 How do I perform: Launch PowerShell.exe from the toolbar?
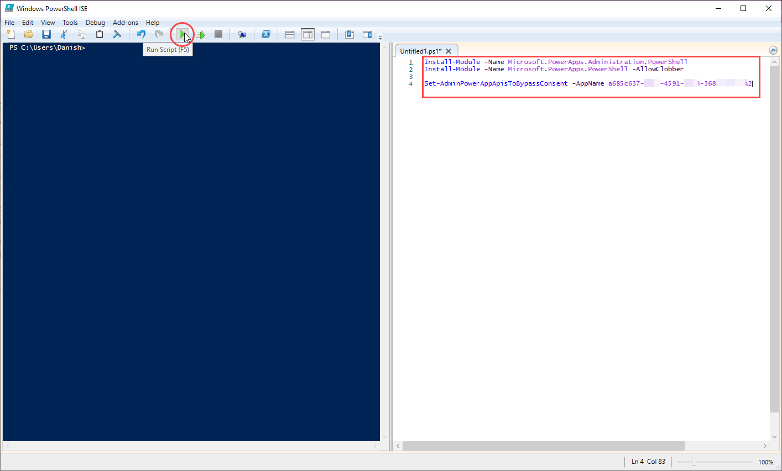click(x=266, y=34)
